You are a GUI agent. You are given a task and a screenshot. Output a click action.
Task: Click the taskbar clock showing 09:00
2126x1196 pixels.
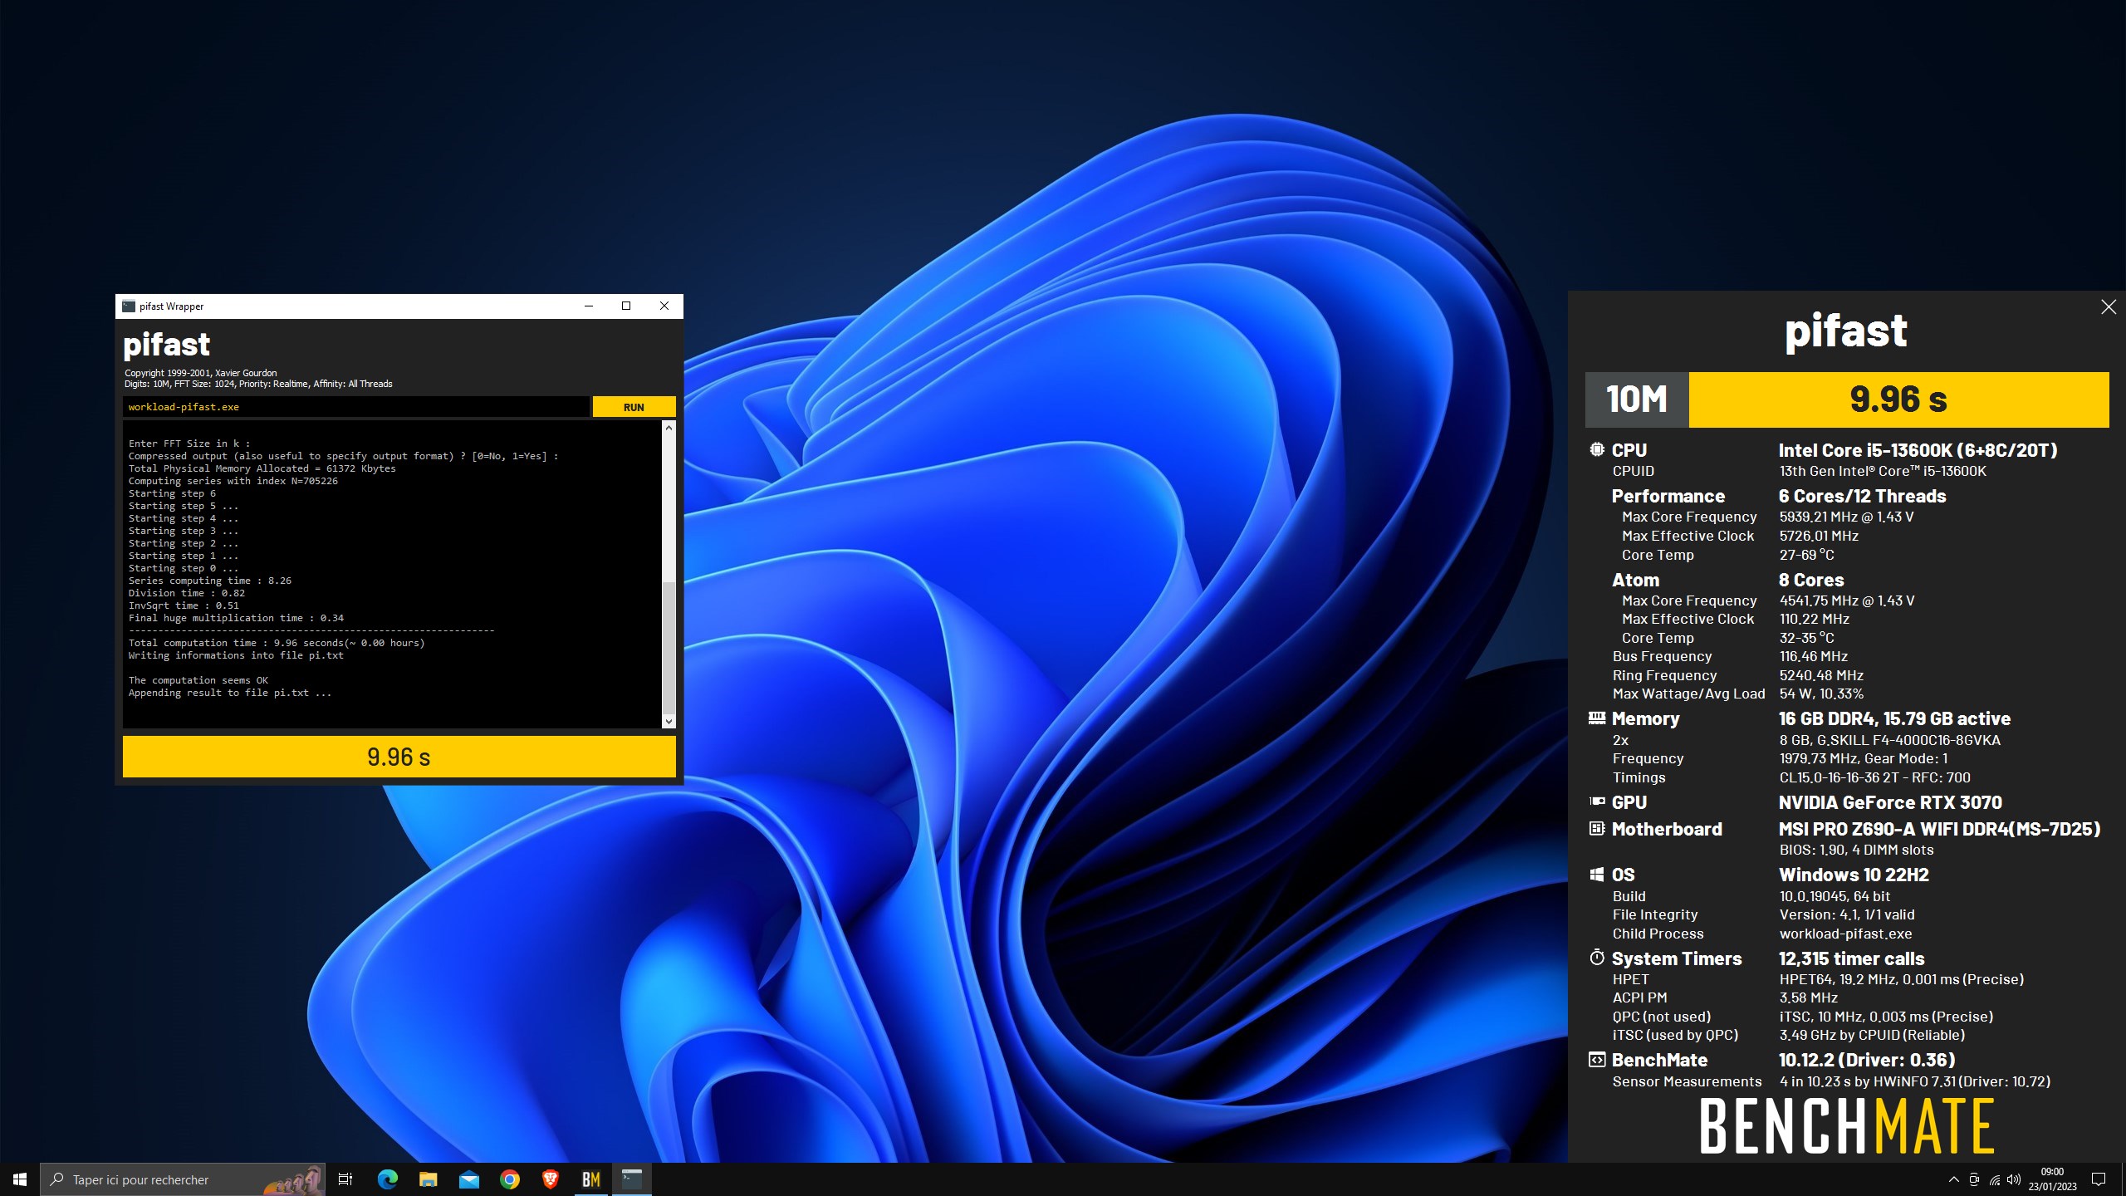coord(2052,1179)
